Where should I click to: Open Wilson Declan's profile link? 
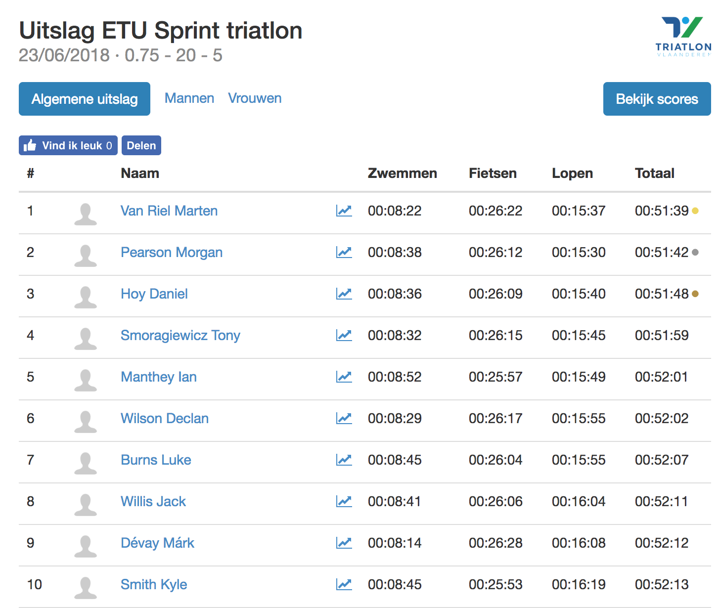click(x=165, y=419)
